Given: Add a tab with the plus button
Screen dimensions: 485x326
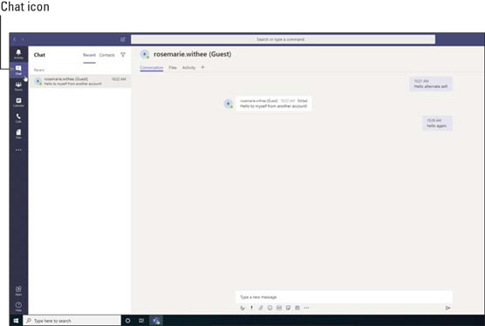Looking at the screenshot, I should [x=203, y=67].
